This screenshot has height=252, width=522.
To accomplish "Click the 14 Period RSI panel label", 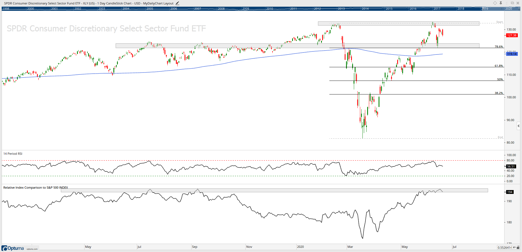I will (13, 154).
